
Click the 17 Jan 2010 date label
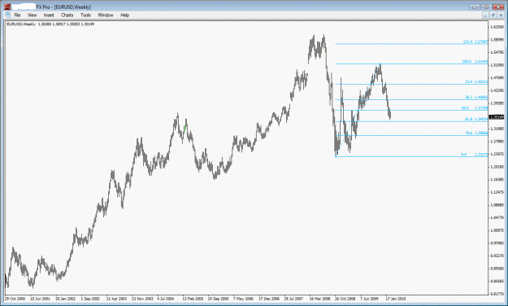396,299
